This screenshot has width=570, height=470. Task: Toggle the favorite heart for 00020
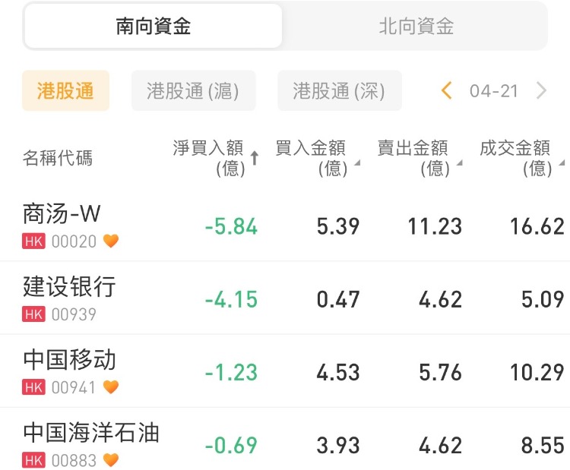pos(111,241)
